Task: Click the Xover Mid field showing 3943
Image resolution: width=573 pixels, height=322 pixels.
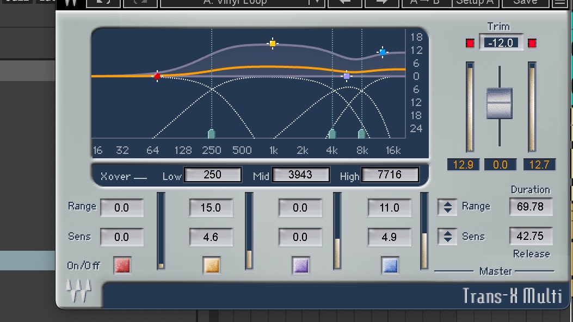Action: pos(301,175)
